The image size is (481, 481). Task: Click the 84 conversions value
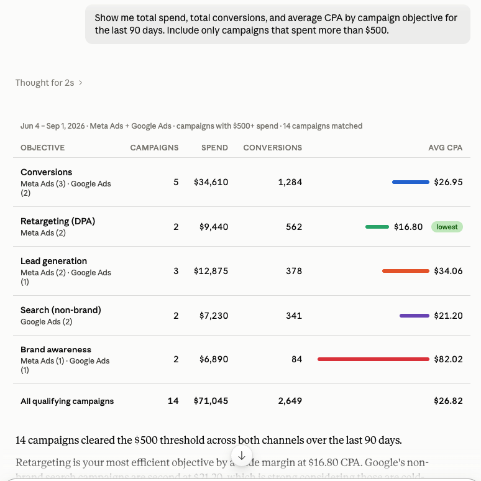pyautogui.click(x=297, y=359)
